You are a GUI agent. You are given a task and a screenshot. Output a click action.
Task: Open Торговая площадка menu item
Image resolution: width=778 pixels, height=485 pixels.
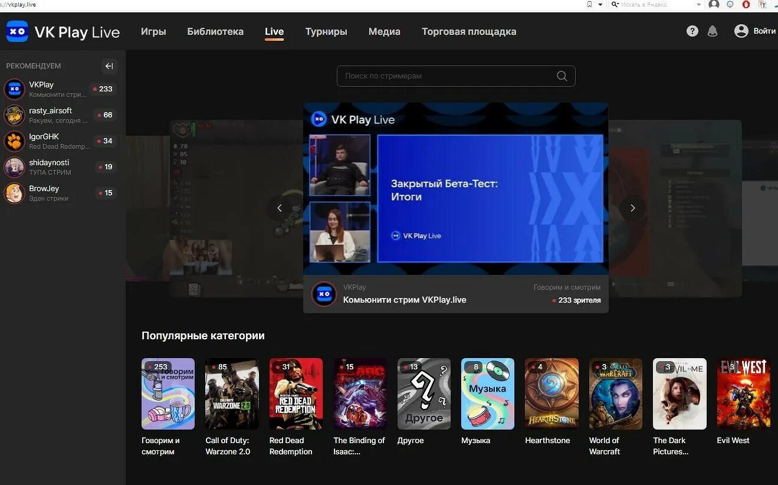[x=469, y=31]
